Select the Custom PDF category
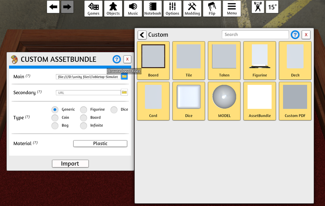325x206 pixels. (x=295, y=101)
